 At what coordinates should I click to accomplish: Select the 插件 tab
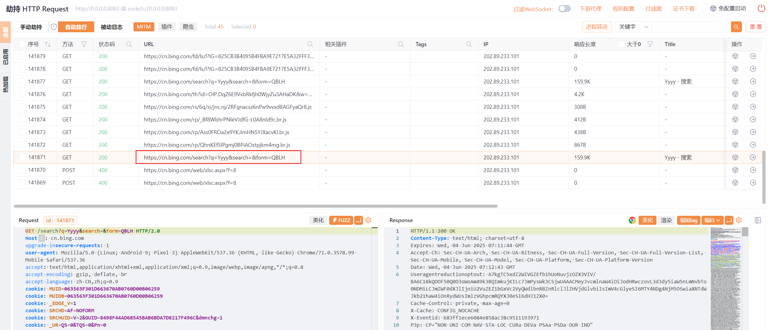tap(167, 27)
